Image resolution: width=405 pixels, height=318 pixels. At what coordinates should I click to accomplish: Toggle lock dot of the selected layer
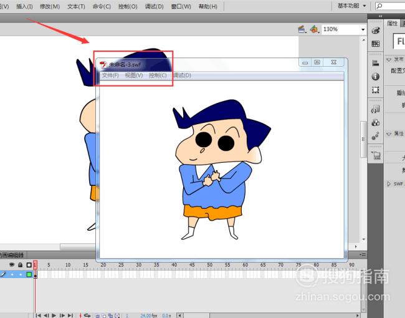(21, 274)
